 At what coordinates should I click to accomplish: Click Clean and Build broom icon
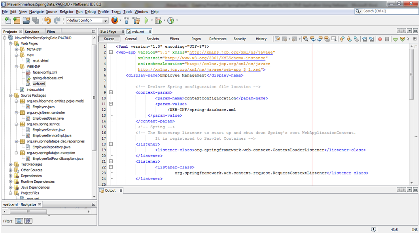(136, 21)
